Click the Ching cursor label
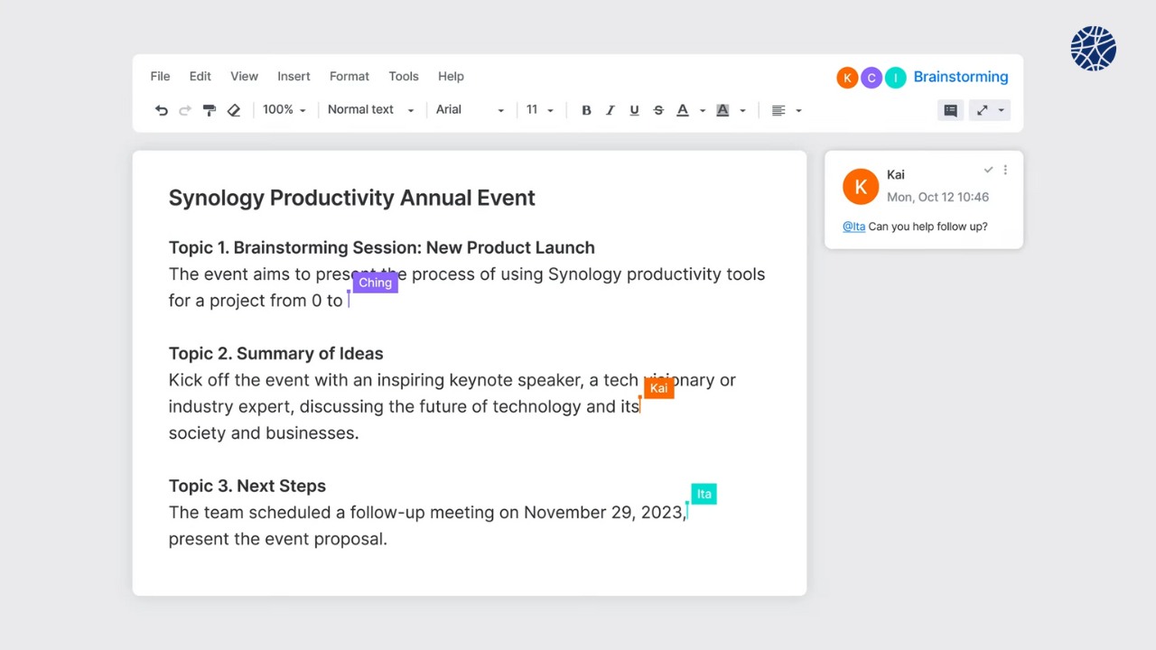 coord(375,283)
